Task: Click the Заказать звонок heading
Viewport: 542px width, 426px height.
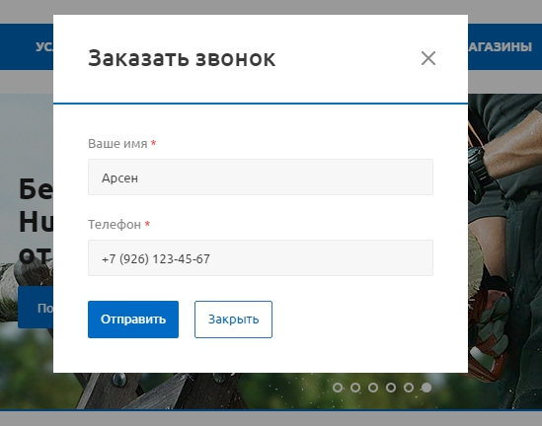Action: (x=182, y=58)
